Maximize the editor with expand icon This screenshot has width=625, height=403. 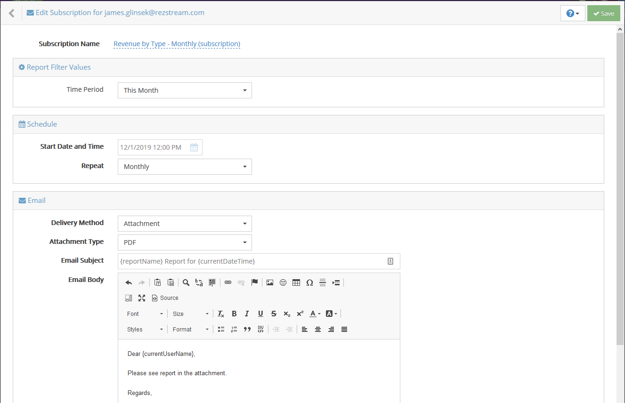pos(142,298)
